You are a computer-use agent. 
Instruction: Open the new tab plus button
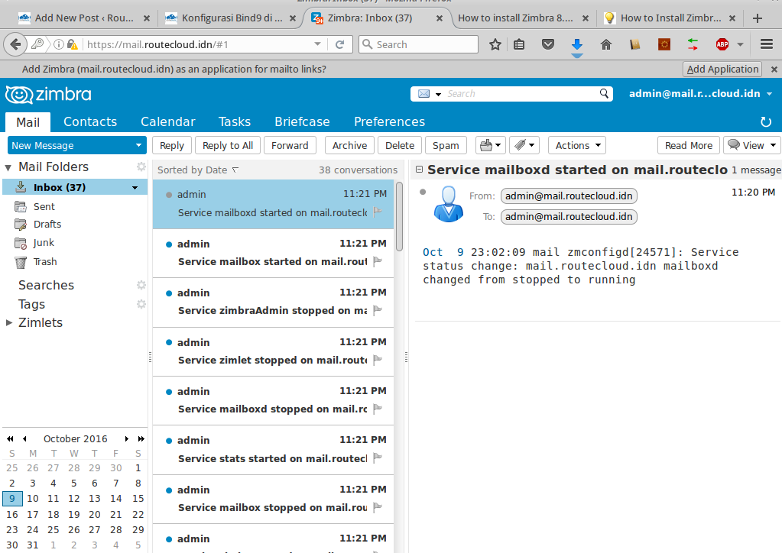coord(757,18)
